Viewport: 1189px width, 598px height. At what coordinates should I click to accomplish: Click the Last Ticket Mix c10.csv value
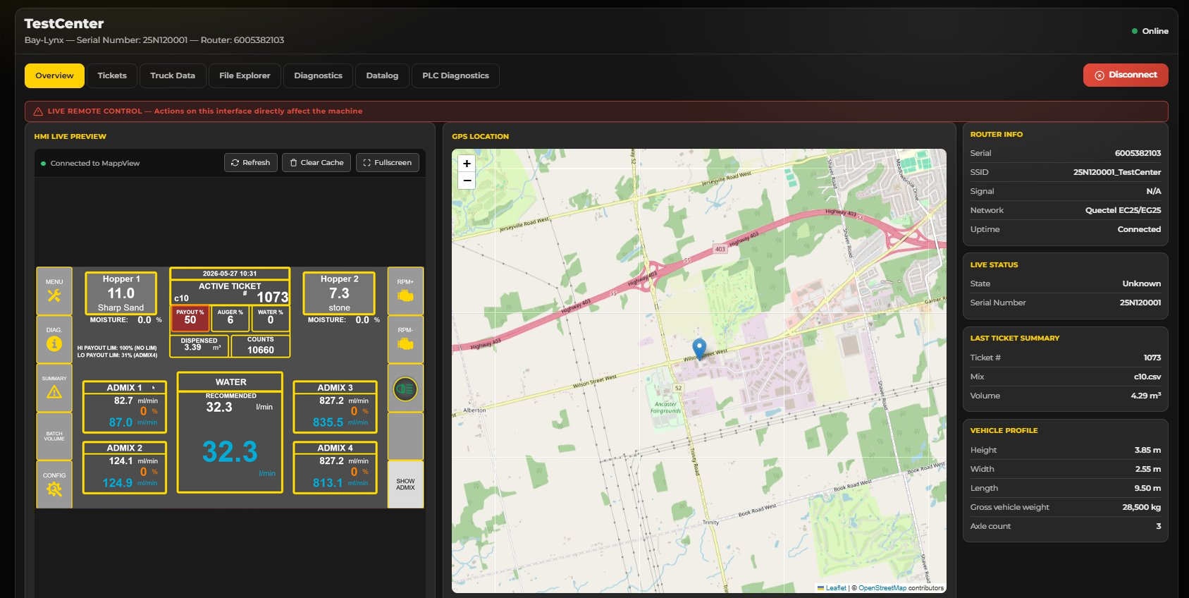pyautogui.click(x=1147, y=377)
